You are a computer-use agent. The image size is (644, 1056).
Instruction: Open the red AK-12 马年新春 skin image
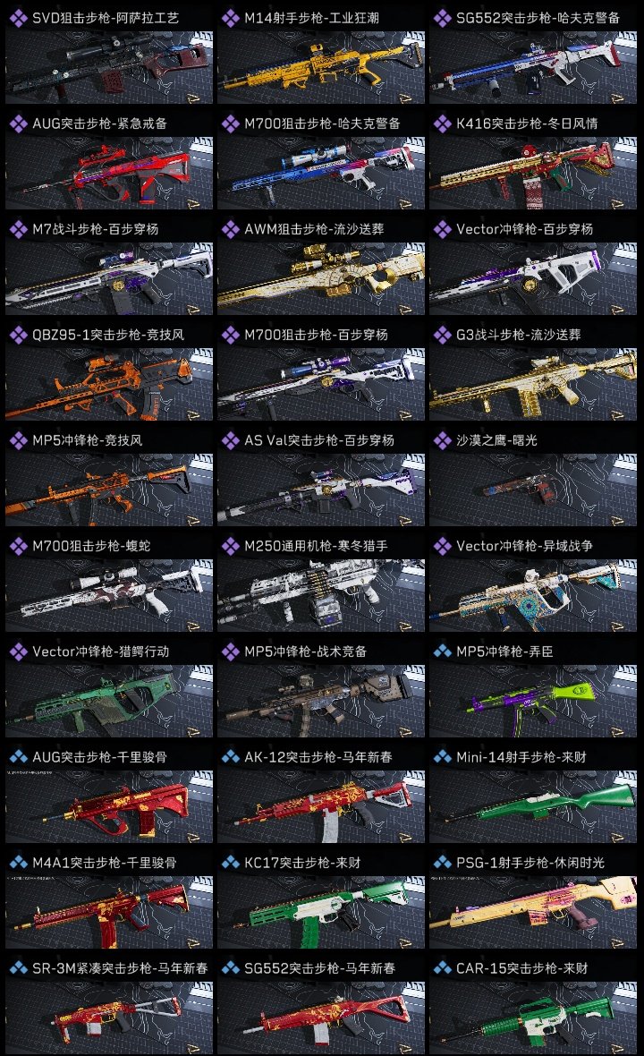click(x=321, y=807)
